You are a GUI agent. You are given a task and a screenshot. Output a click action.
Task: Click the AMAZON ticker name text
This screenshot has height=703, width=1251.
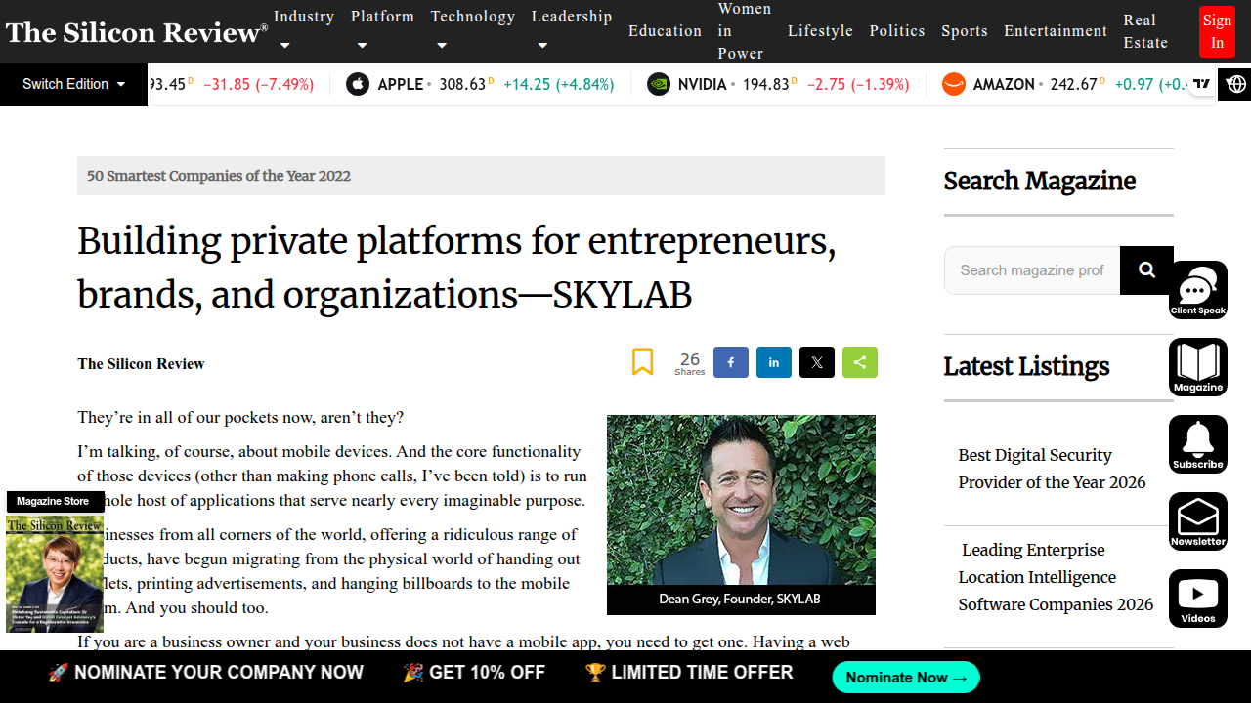pyautogui.click(x=1004, y=84)
